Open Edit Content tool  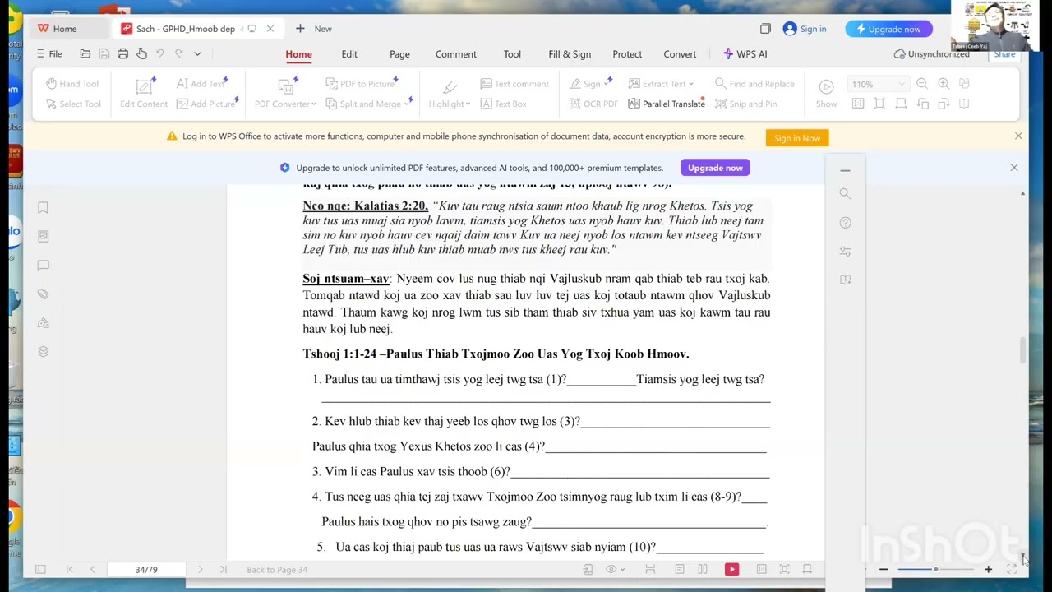point(144,93)
